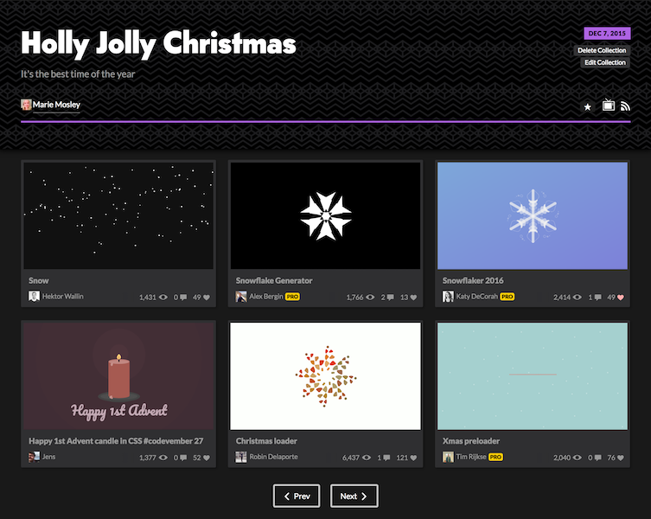The width and height of the screenshot is (651, 519).
Task: Open the Snowflaker 2016 thumbnail
Action: pos(533,215)
